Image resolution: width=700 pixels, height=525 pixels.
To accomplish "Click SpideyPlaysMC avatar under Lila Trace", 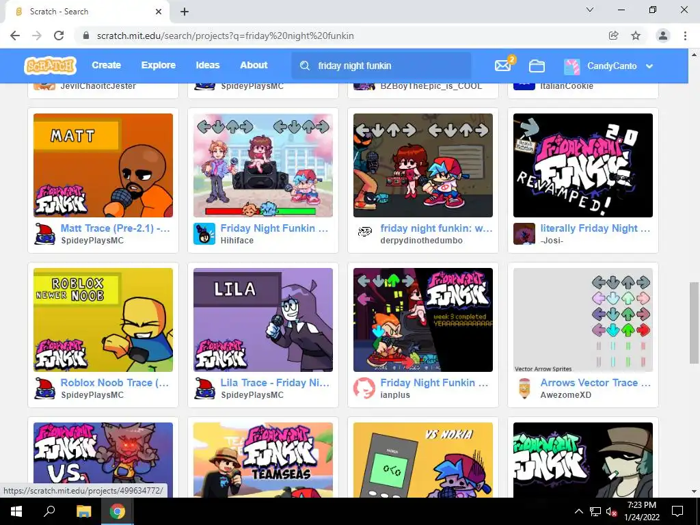I will pyautogui.click(x=204, y=388).
